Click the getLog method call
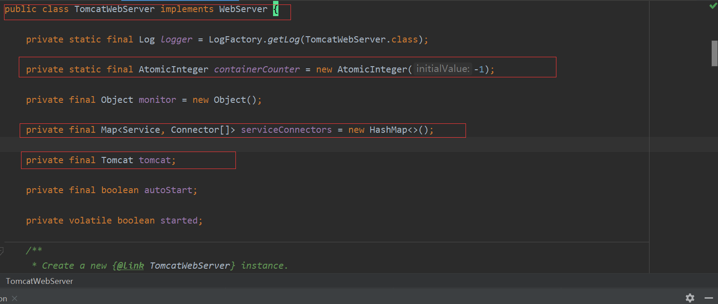718x304 pixels. pyautogui.click(x=284, y=39)
